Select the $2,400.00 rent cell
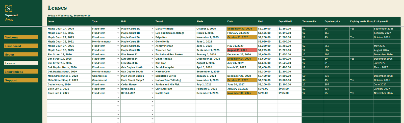This screenshot has width=404, height=123. [x=267, y=76]
